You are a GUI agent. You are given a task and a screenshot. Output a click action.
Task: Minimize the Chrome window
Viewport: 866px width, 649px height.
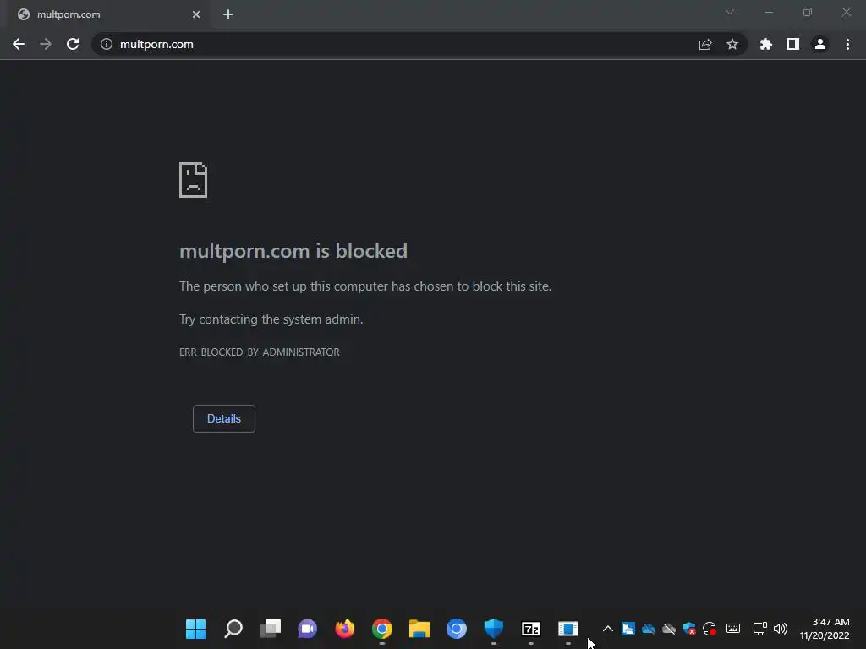769,12
